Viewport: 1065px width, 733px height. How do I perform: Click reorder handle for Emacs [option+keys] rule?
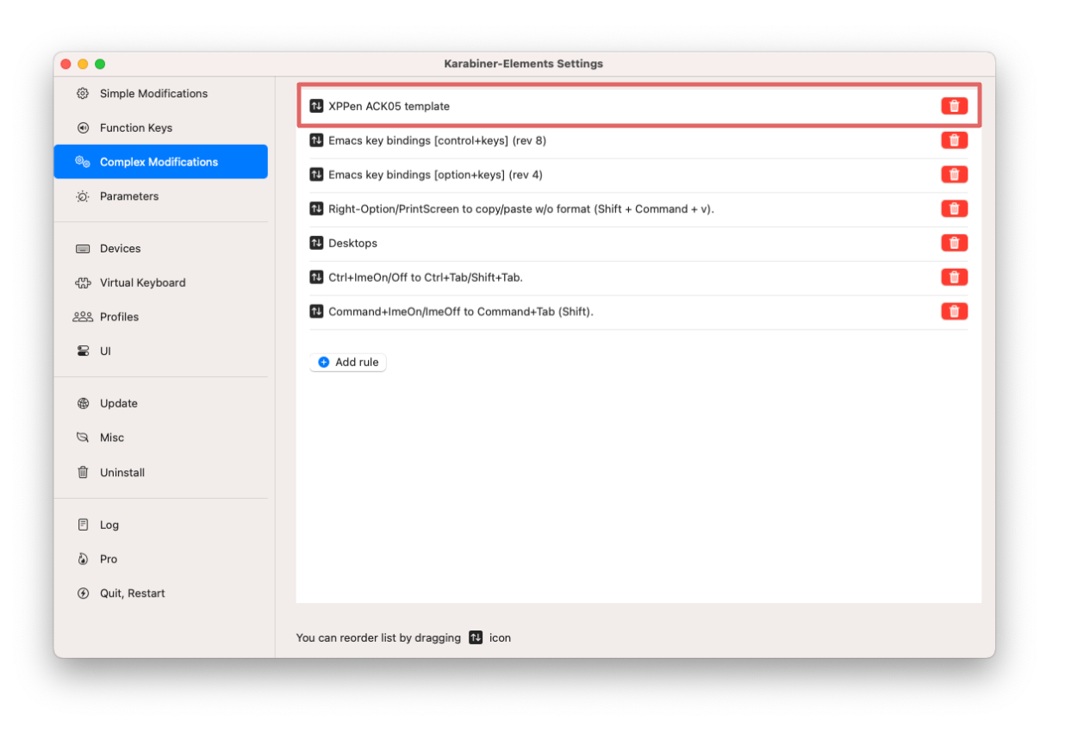pos(316,175)
